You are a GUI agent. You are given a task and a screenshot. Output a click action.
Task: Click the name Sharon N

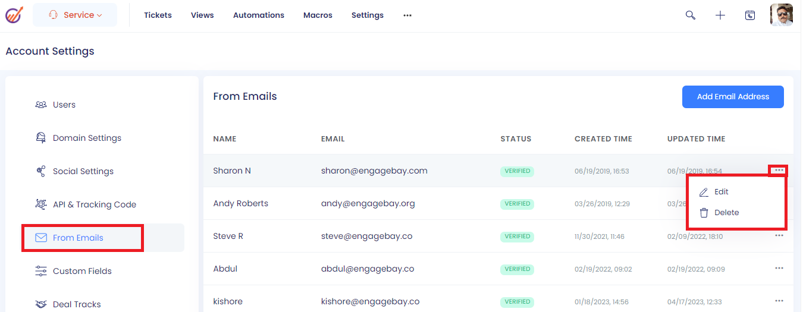[232, 171]
